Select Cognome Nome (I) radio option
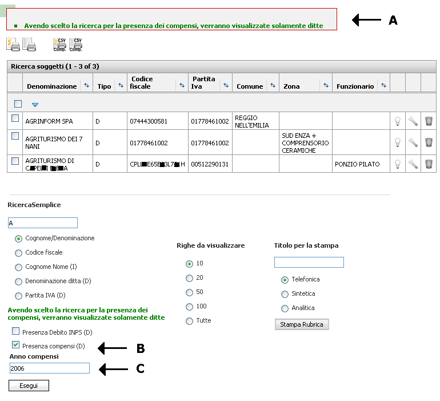 point(18,268)
